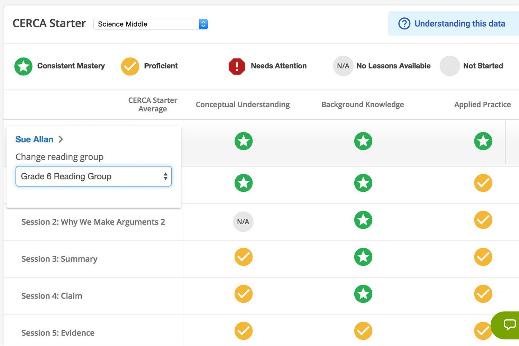Click Session 4 Background Knowledge mastery star

point(363,294)
